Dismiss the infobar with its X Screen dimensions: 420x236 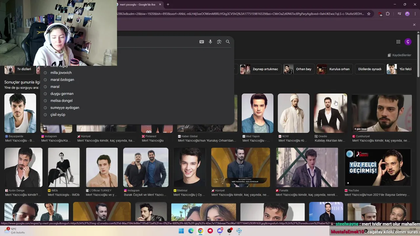tap(414, 25)
